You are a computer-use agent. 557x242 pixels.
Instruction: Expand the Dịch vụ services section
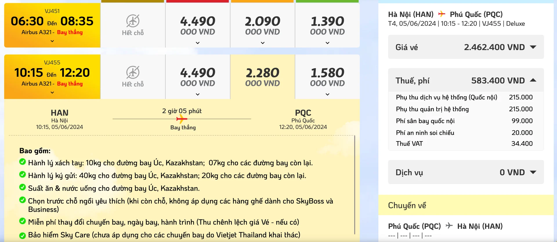[x=533, y=172]
